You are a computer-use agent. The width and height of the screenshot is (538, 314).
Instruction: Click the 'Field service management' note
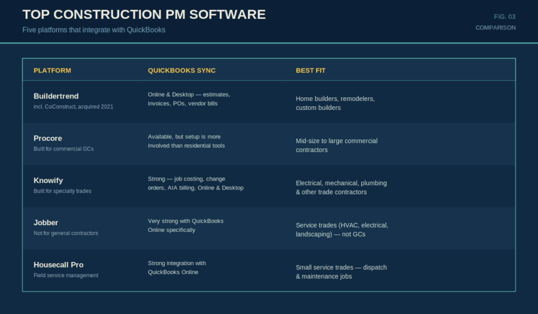[66, 275]
